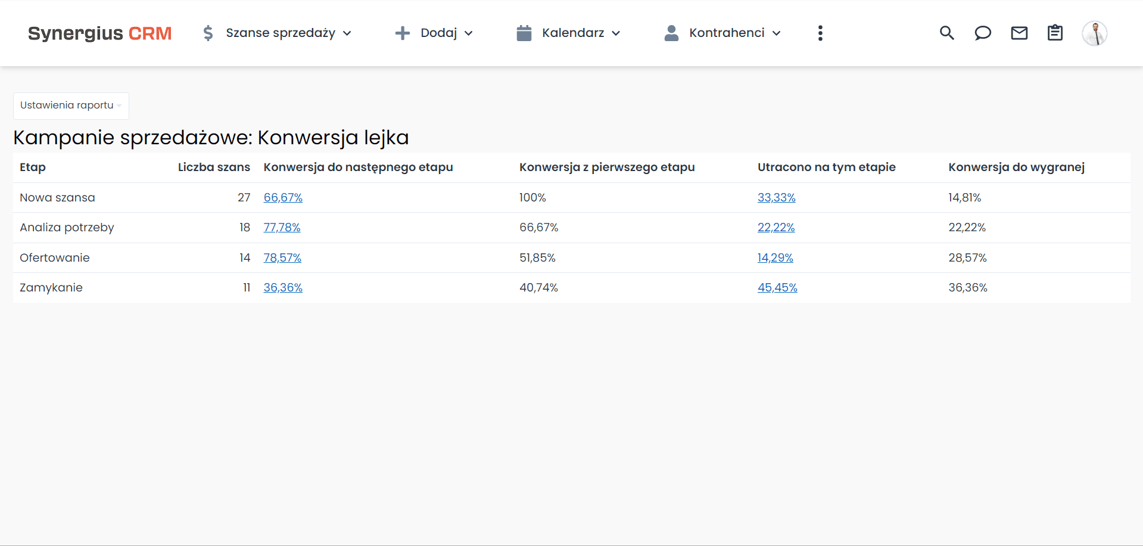This screenshot has width=1143, height=546.
Task: Click the search magnifier icon
Action: [946, 33]
